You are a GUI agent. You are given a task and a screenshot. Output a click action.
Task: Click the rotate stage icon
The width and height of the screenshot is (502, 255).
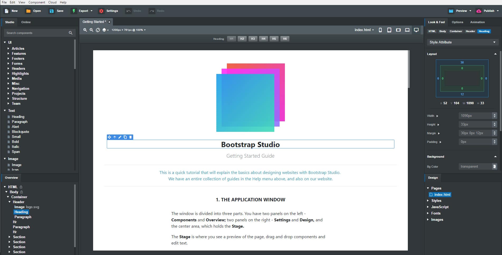[98, 30]
